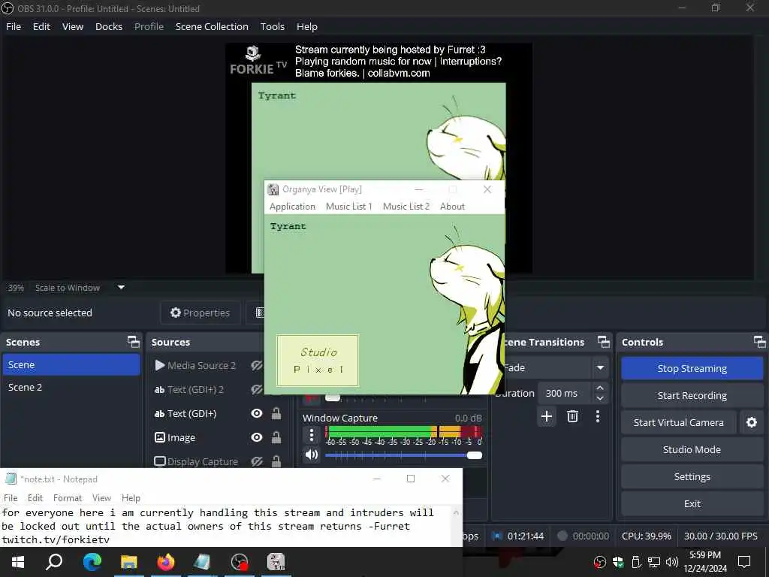
Task: Lock the Display Capture source
Action: [276, 461]
